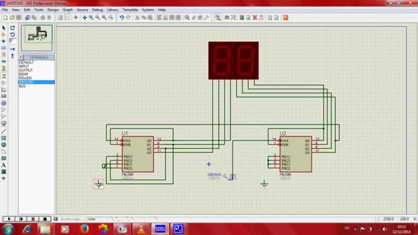This screenshot has width=418, height=235.
Task: Open the Library menu
Action: [x=113, y=10]
